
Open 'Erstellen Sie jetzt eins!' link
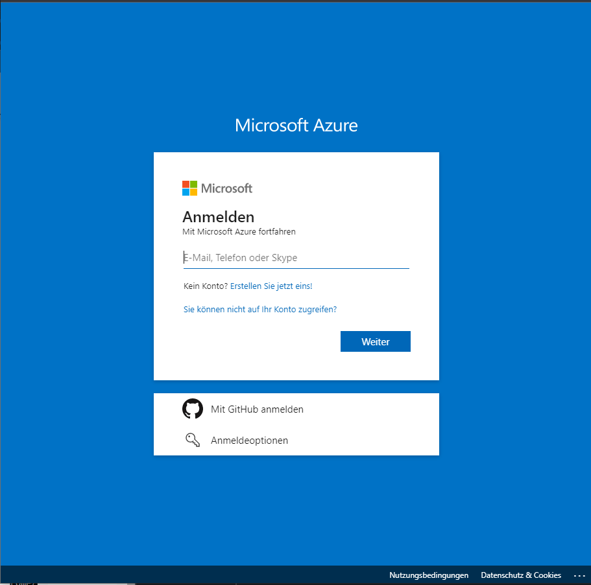pyautogui.click(x=271, y=286)
